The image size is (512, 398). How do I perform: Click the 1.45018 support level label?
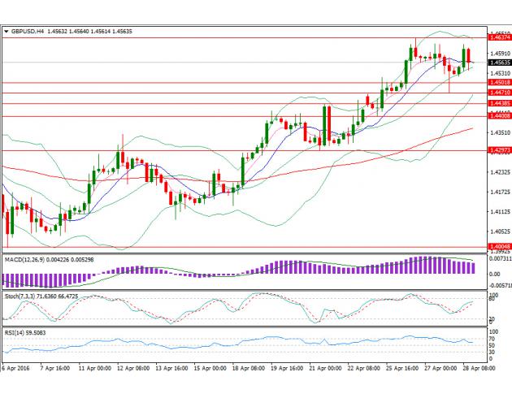click(x=499, y=82)
